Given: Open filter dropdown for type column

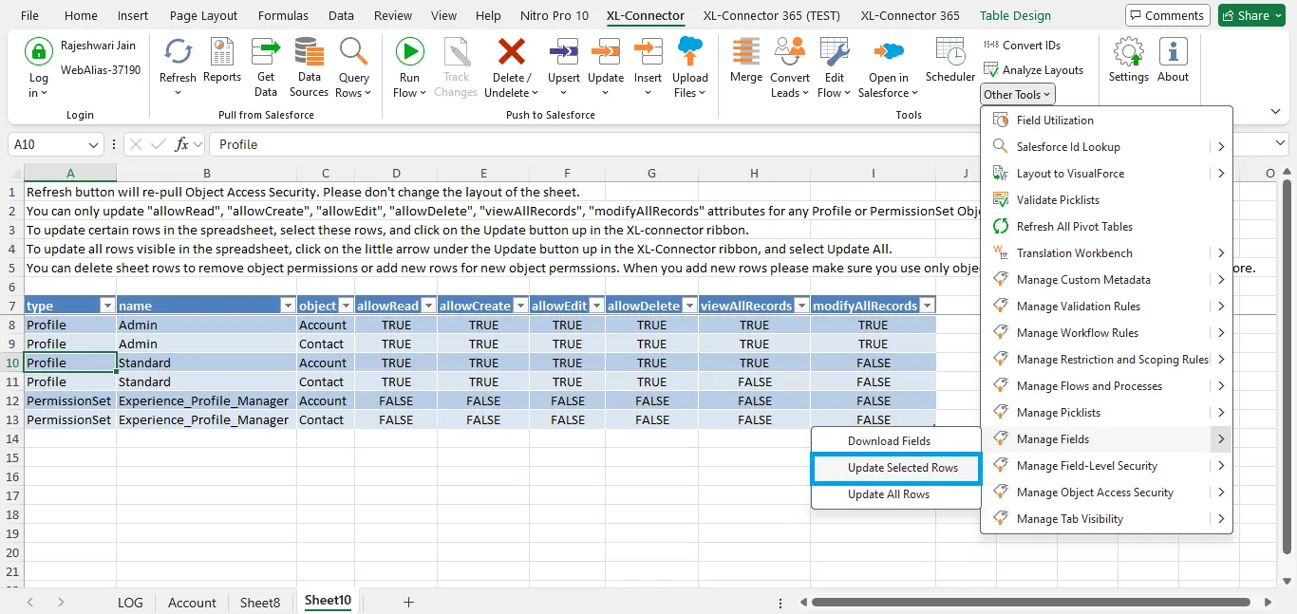Looking at the screenshot, I should 107,306.
